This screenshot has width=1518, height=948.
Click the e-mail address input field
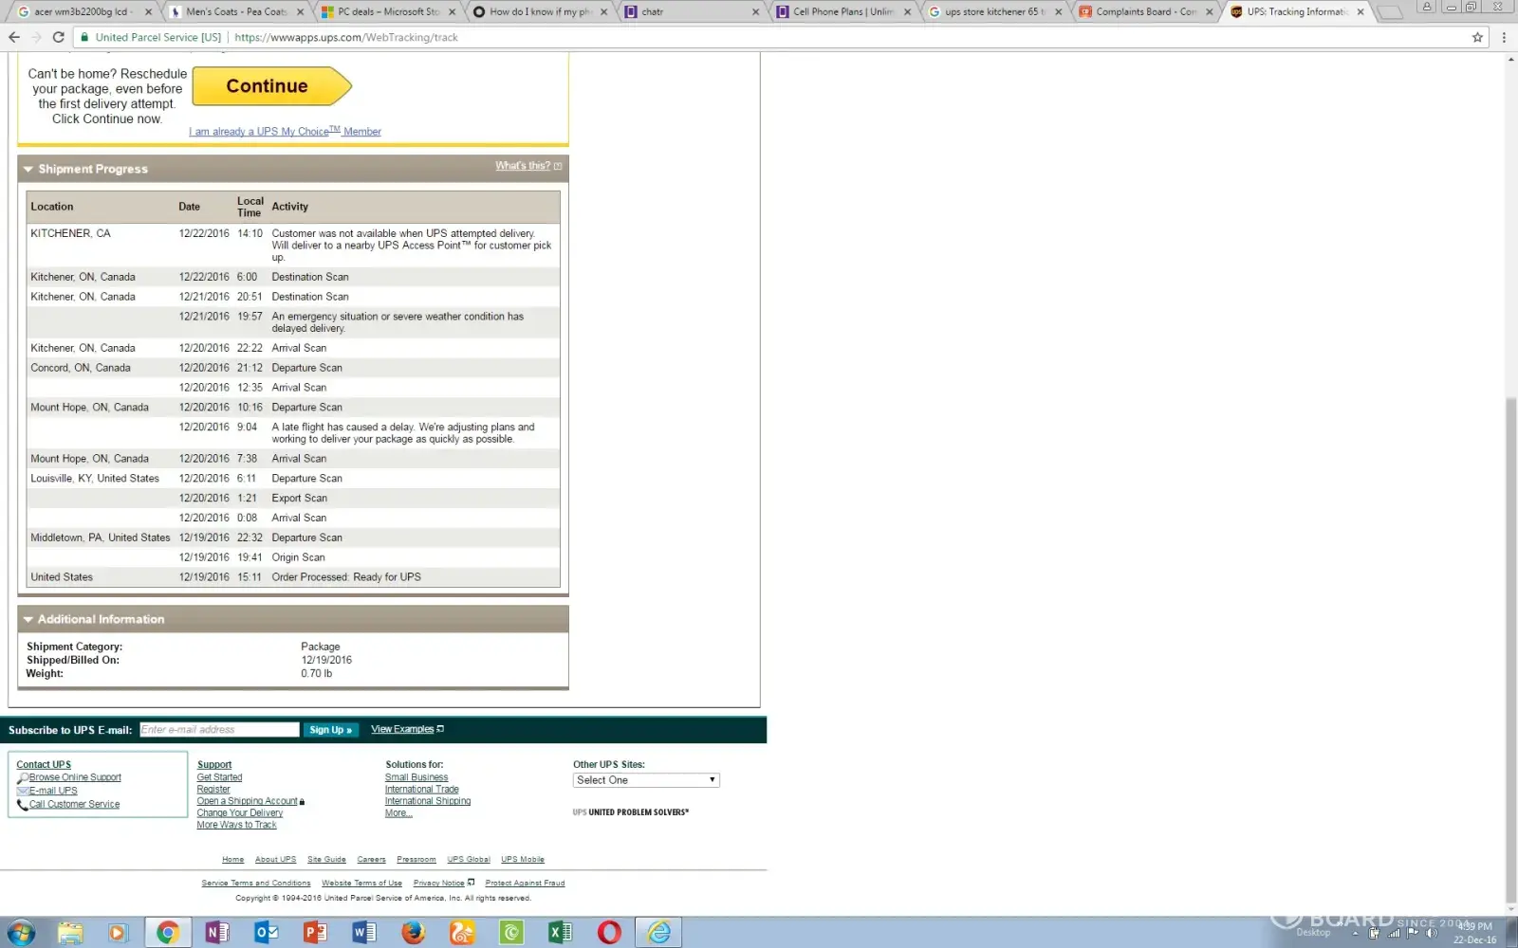tap(219, 730)
